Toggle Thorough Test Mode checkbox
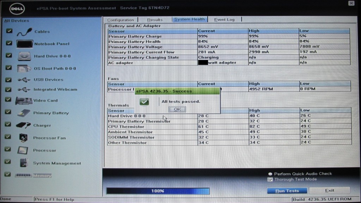 pyautogui.click(x=270, y=179)
